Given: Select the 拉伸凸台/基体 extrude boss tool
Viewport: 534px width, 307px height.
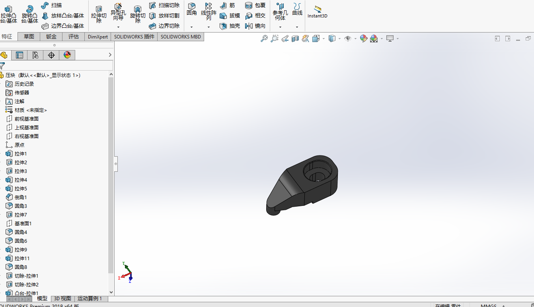Looking at the screenshot, I should 9,14.
